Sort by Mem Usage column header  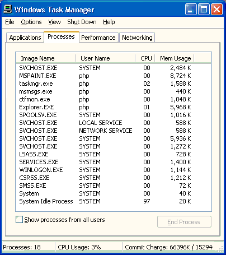coord(175,58)
